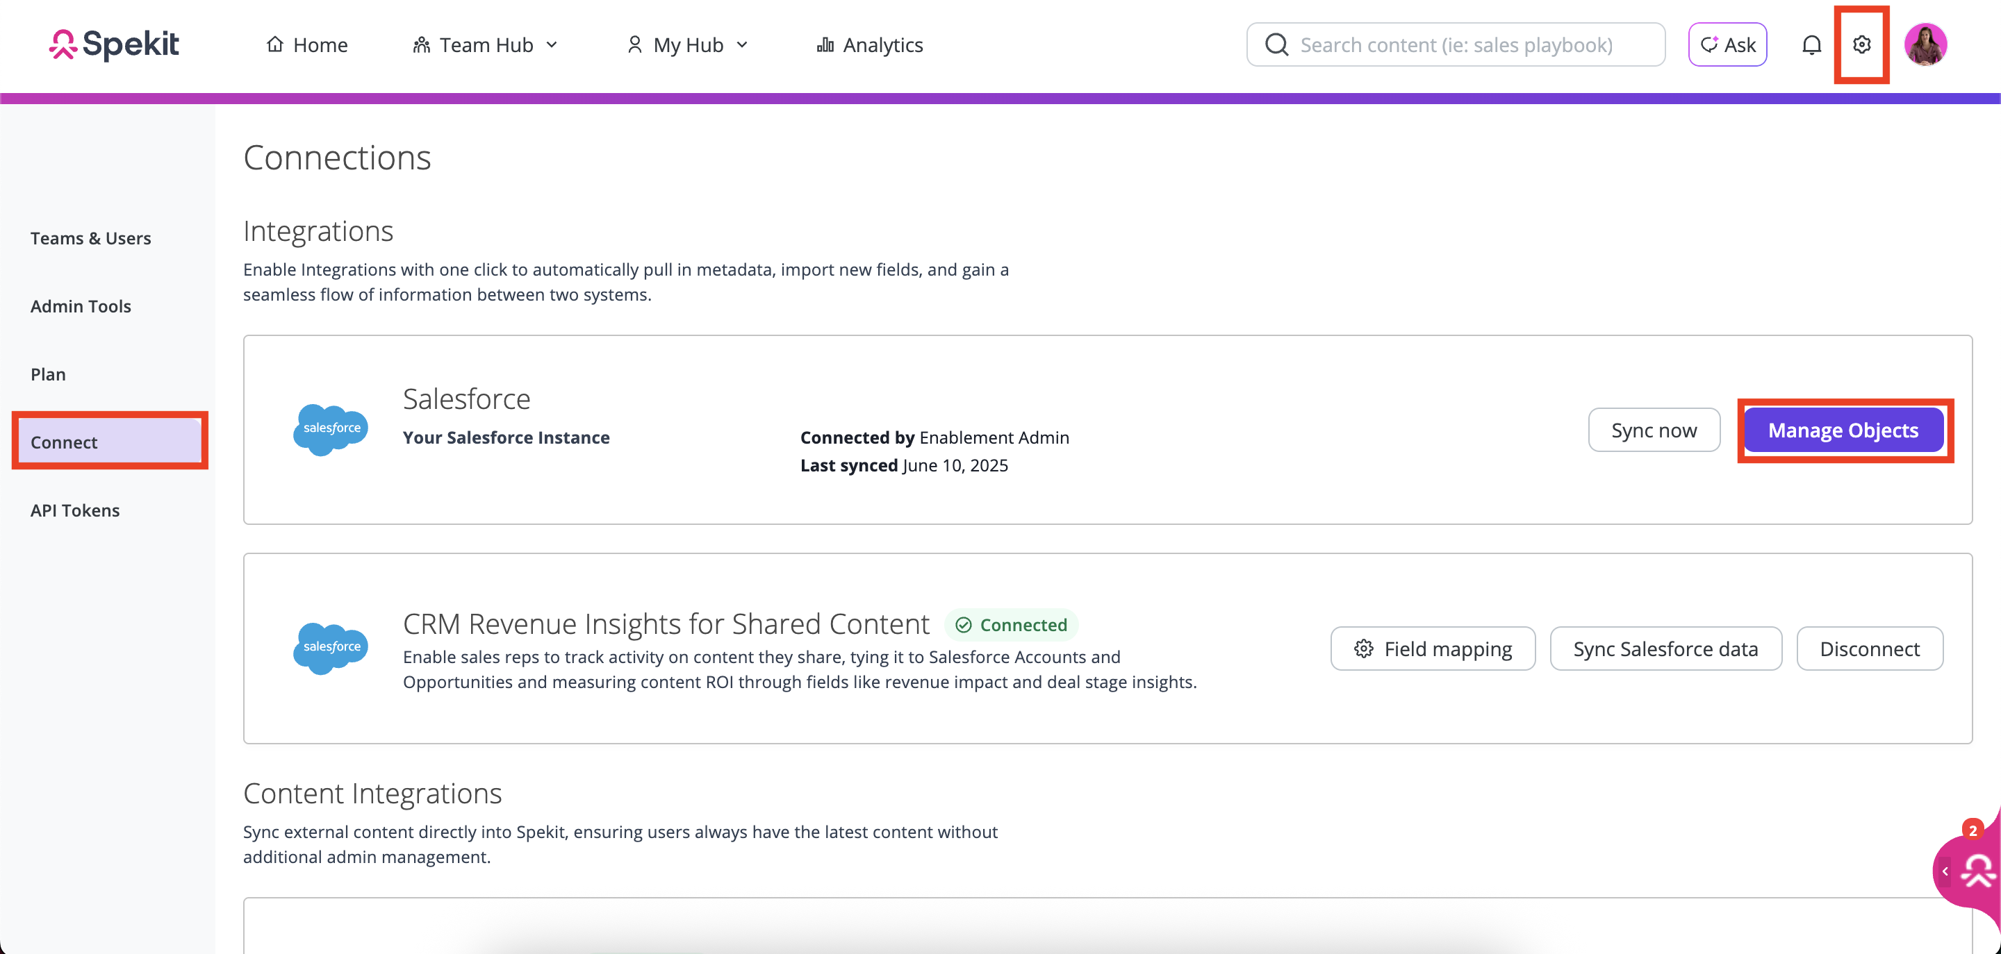This screenshot has height=954, width=2001.
Task: Open the API Tokens section
Action: coord(75,510)
